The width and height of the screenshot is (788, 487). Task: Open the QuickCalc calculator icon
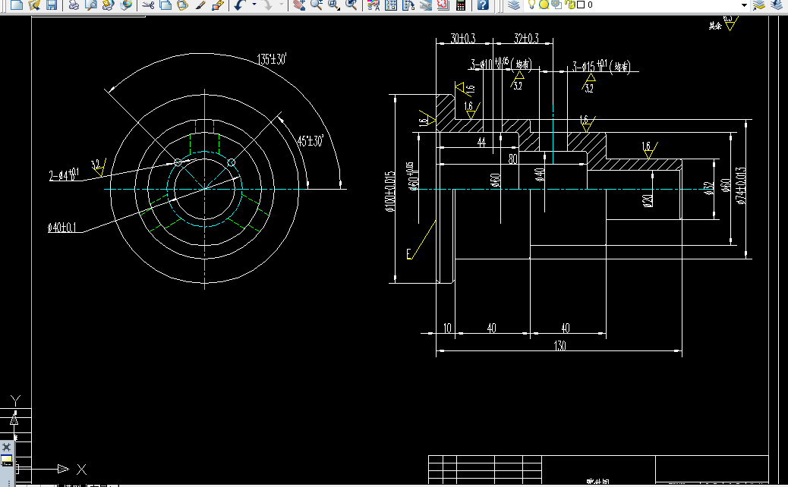point(460,5)
